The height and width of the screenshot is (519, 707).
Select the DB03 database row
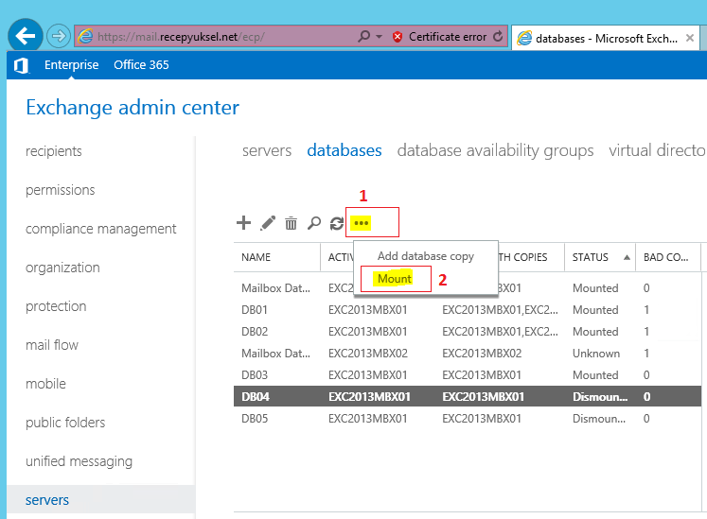pos(468,374)
